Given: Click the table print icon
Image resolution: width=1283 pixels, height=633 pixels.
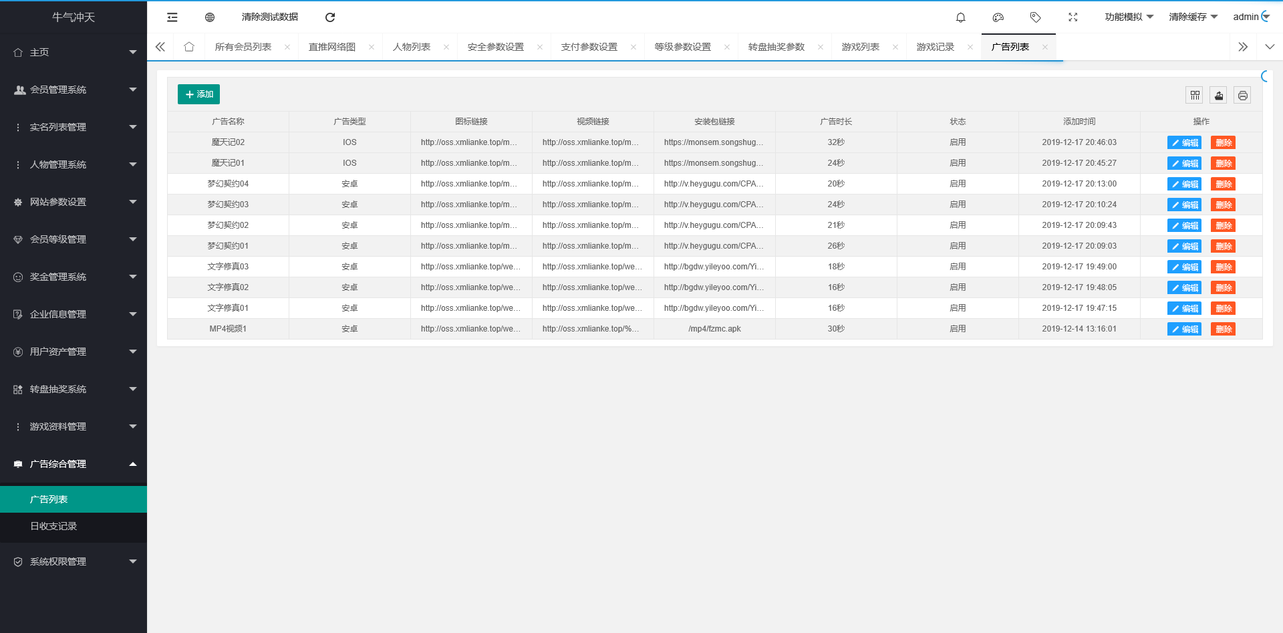Looking at the screenshot, I should [x=1243, y=96].
